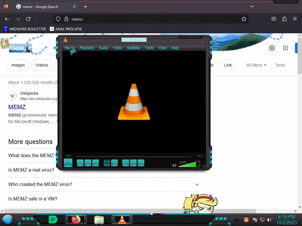Switch to Firefox on the taskbar
This screenshot has height=226, width=302.
click(76, 220)
